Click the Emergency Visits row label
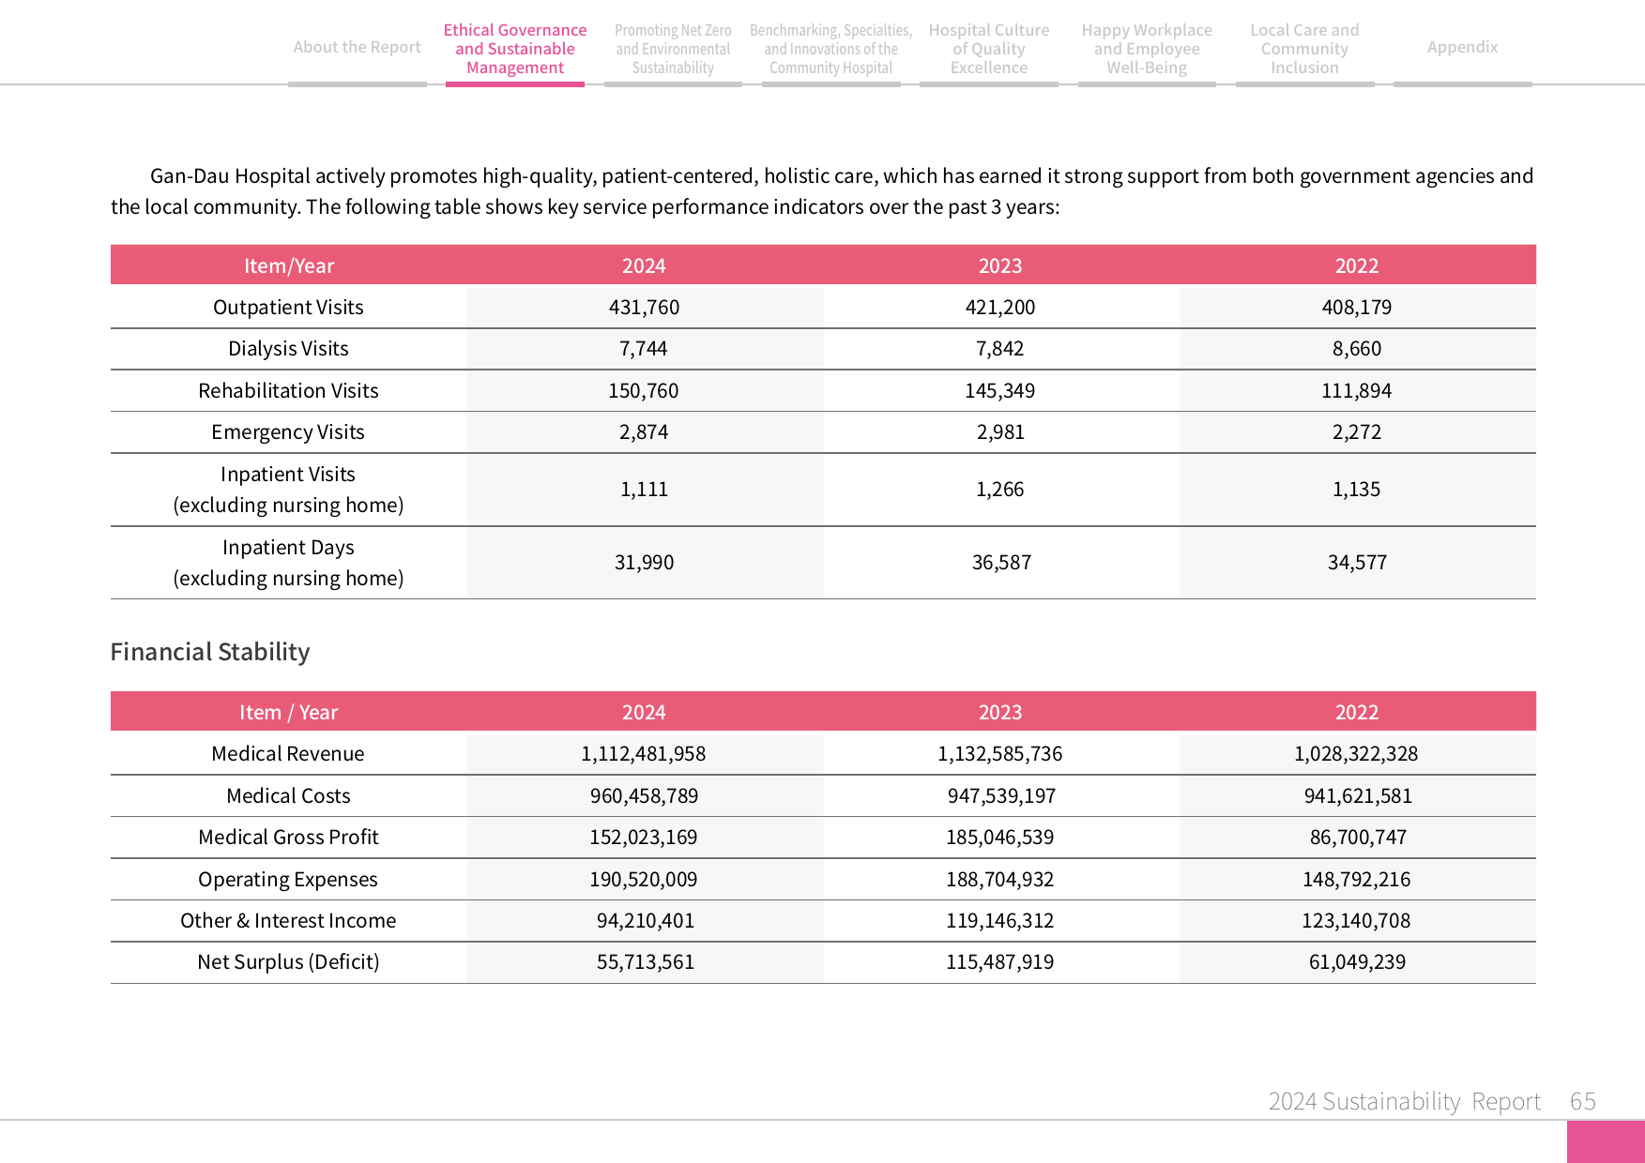 pos(288,432)
